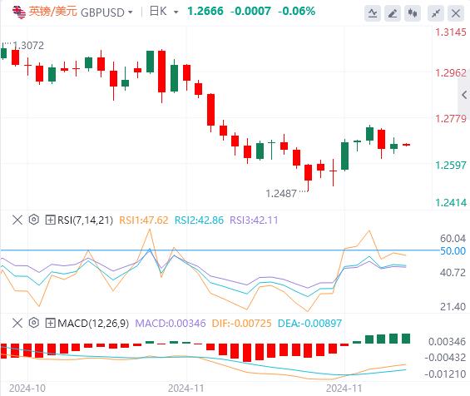Click the 1.2487 low price label

click(281, 194)
